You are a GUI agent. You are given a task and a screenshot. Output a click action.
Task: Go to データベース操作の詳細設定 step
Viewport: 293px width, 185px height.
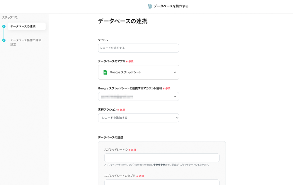26,42
